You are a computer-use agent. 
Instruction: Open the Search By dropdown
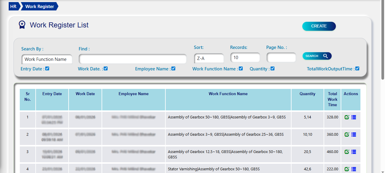pos(47,59)
